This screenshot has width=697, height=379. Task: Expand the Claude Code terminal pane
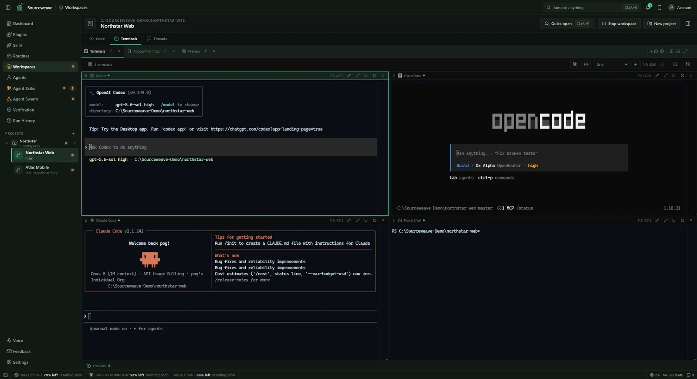tap(358, 220)
